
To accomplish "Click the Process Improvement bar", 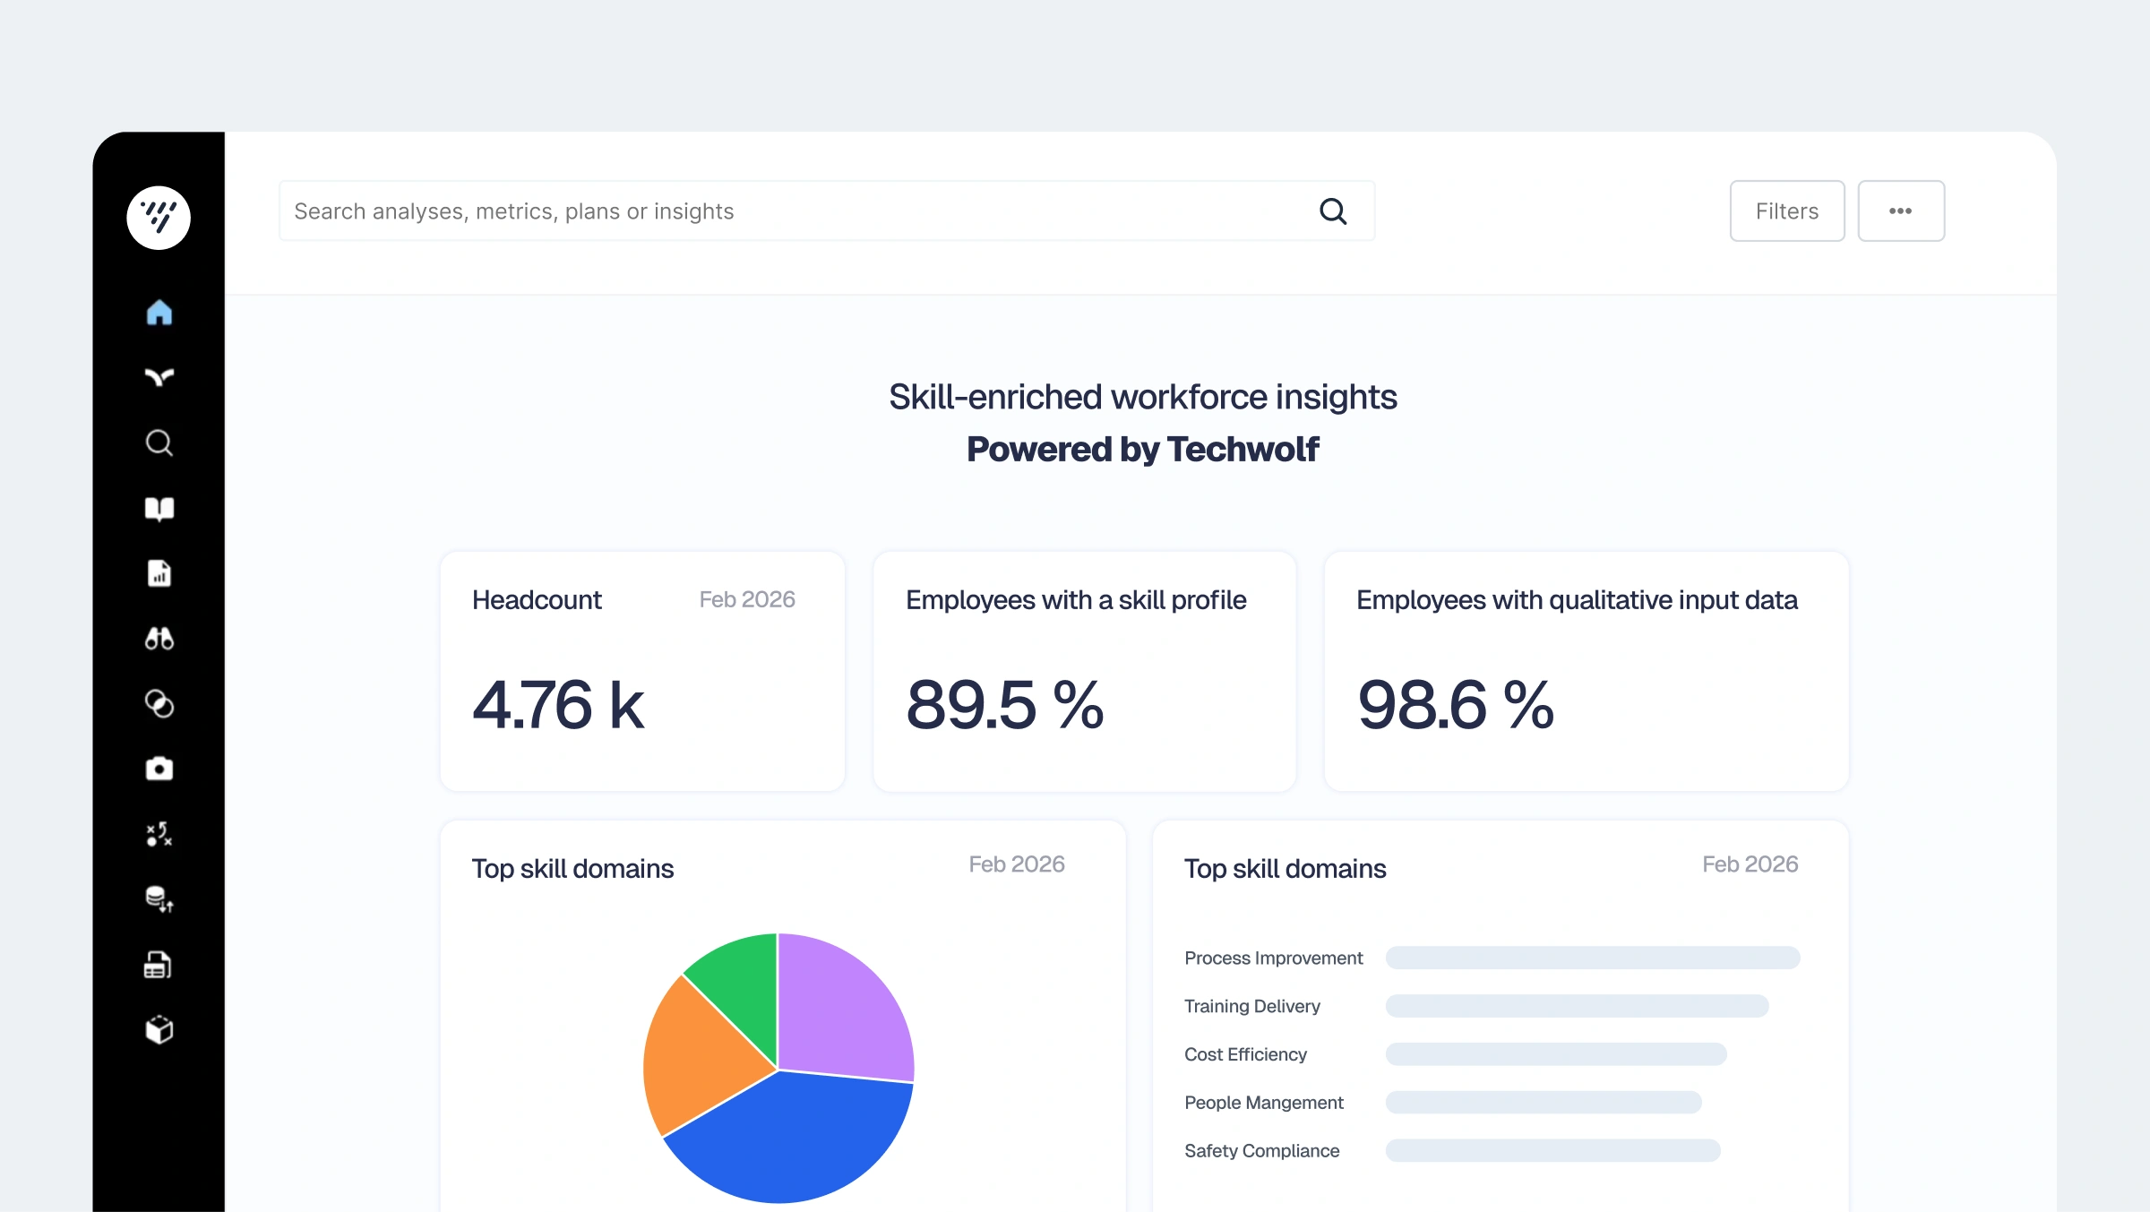I will [x=1592, y=958].
